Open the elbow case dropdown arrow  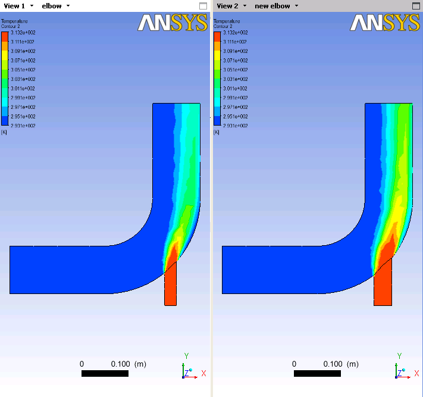[68, 6]
